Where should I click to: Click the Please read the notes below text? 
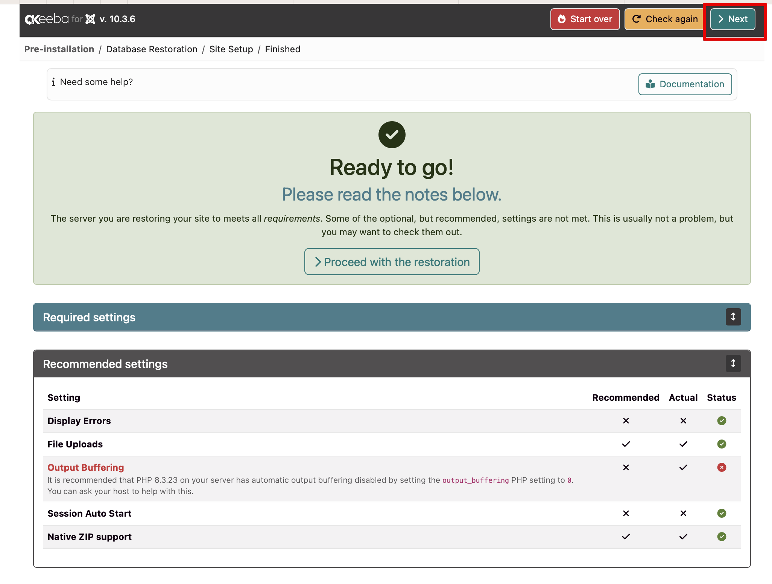[x=392, y=195]
